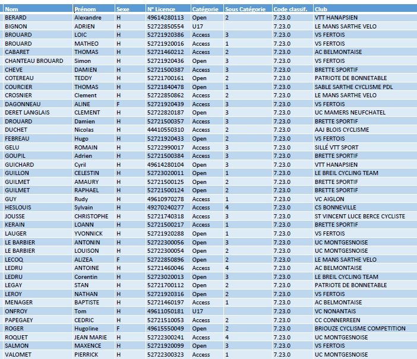
Task: Select the Sous Catégorie column header
Action: (x=245, y=9)
